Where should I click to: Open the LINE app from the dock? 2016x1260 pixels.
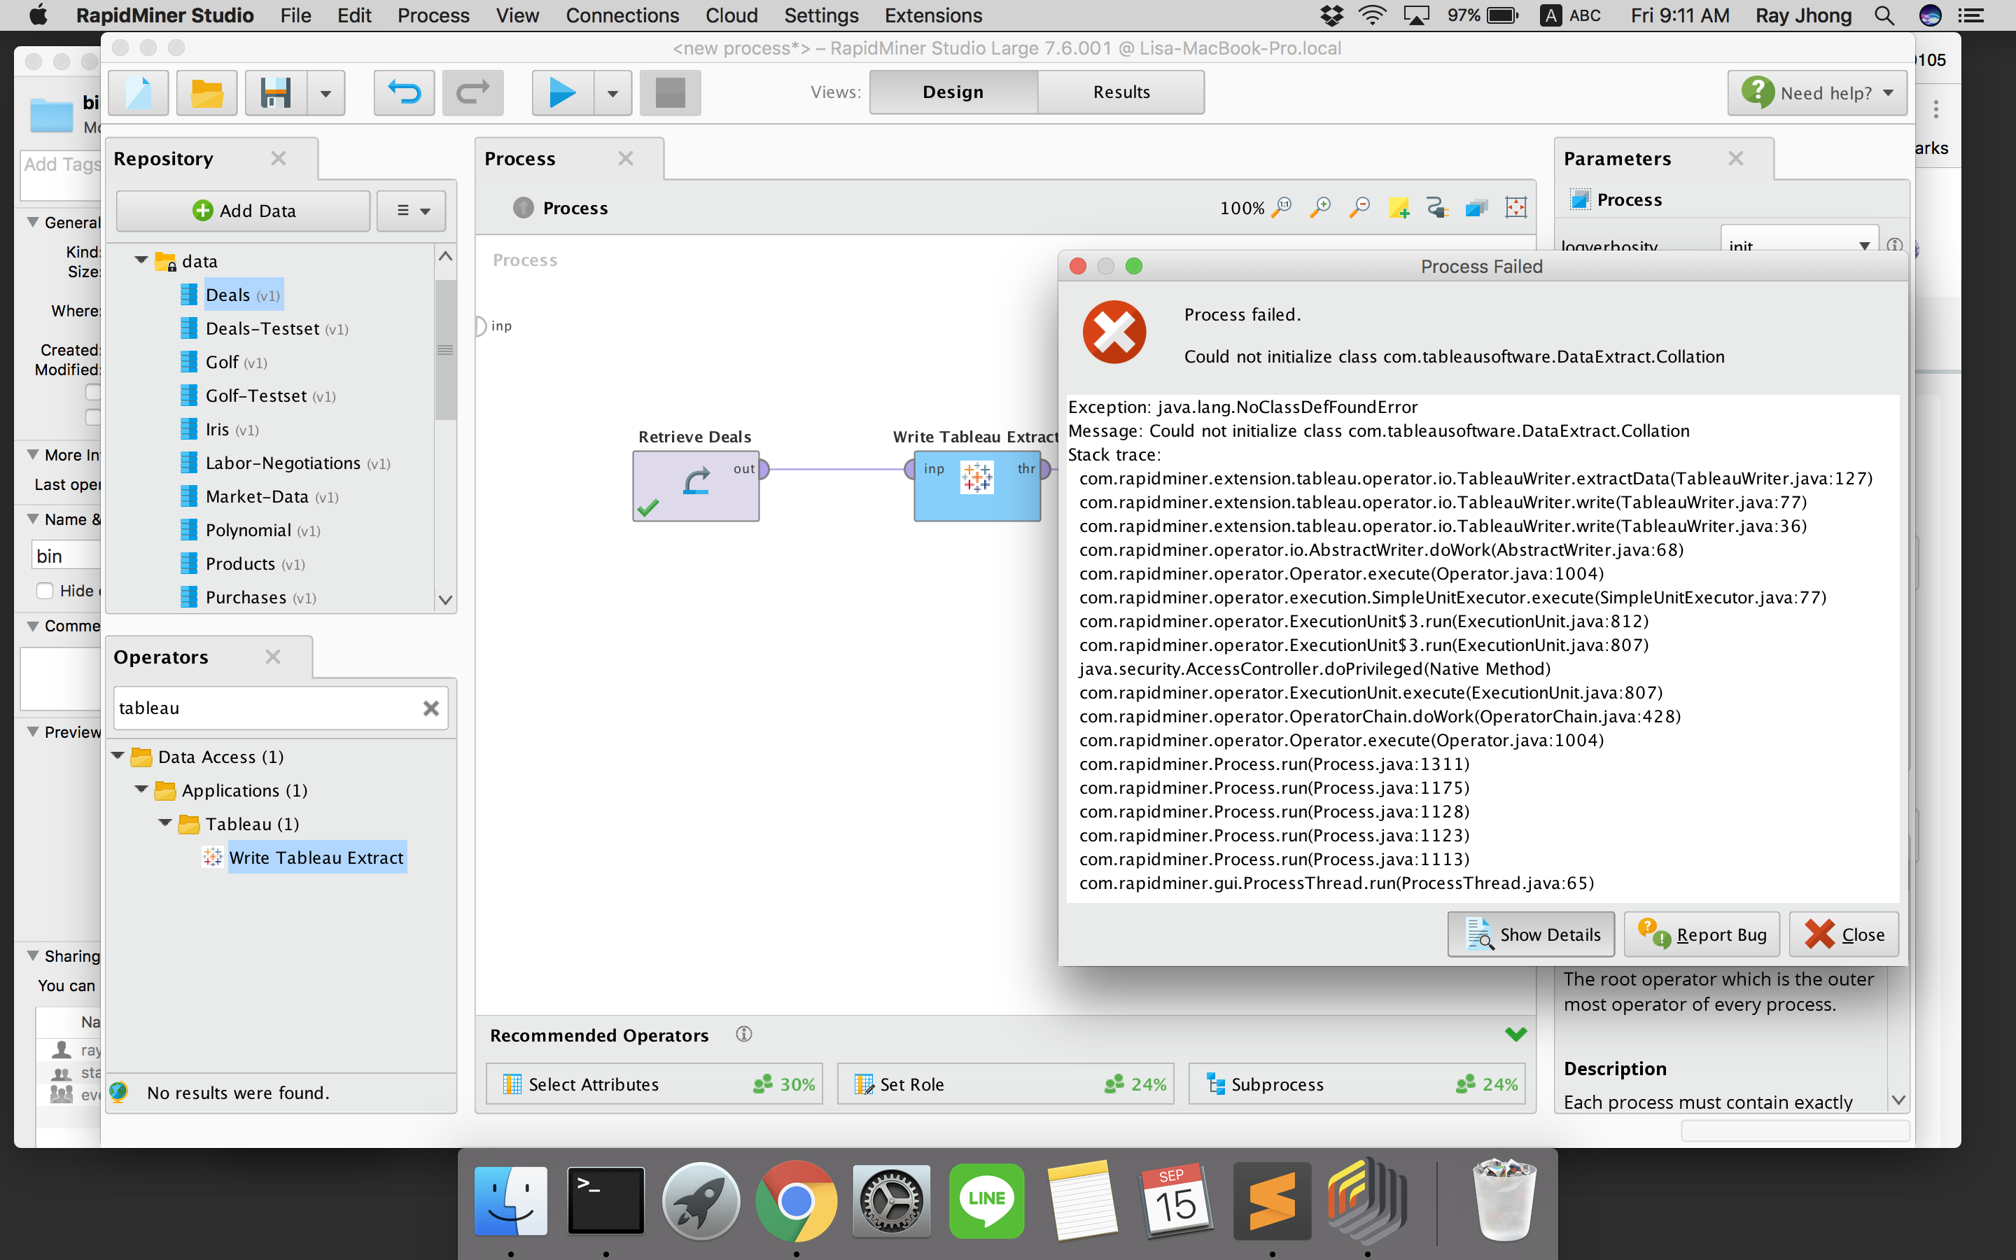click(986, 1200)
